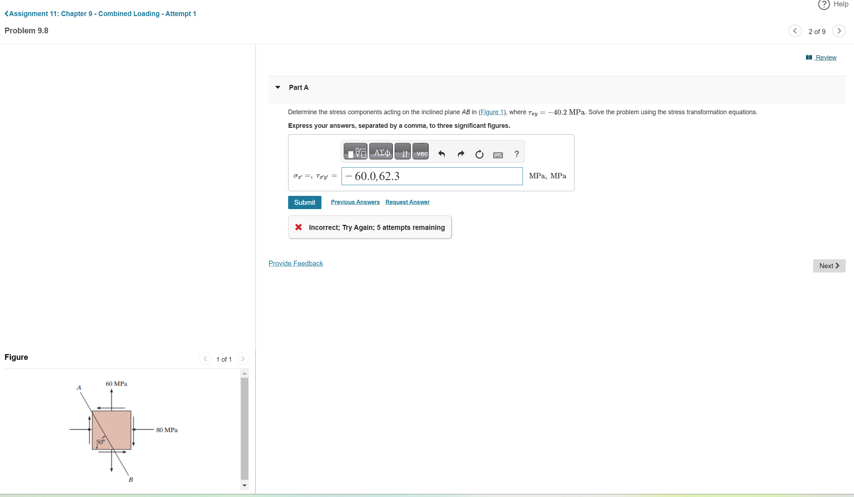The width and height of the screenshot is (854, 497).
Task: Click figure panel scrollbar up arrow
Action: point(244,373)
